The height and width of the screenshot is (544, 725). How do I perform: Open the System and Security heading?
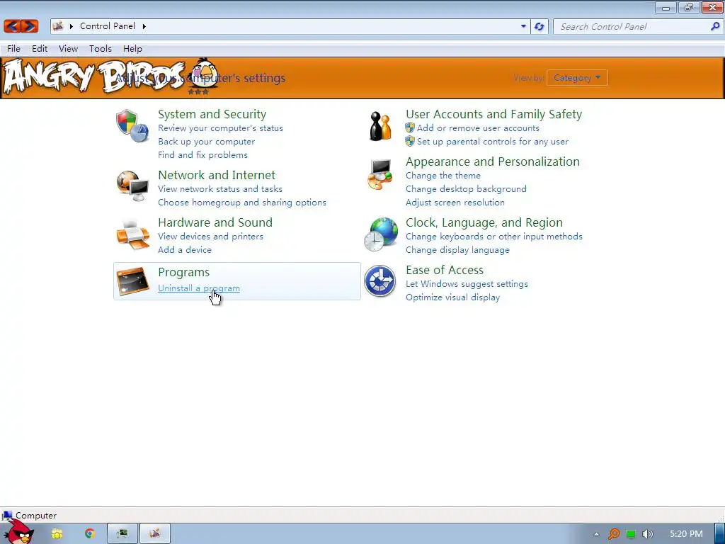click(212, 114)
